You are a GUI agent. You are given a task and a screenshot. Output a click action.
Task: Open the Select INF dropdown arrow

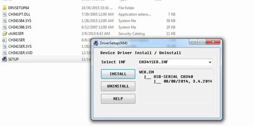pyautogui.click(x=210, y=62)
